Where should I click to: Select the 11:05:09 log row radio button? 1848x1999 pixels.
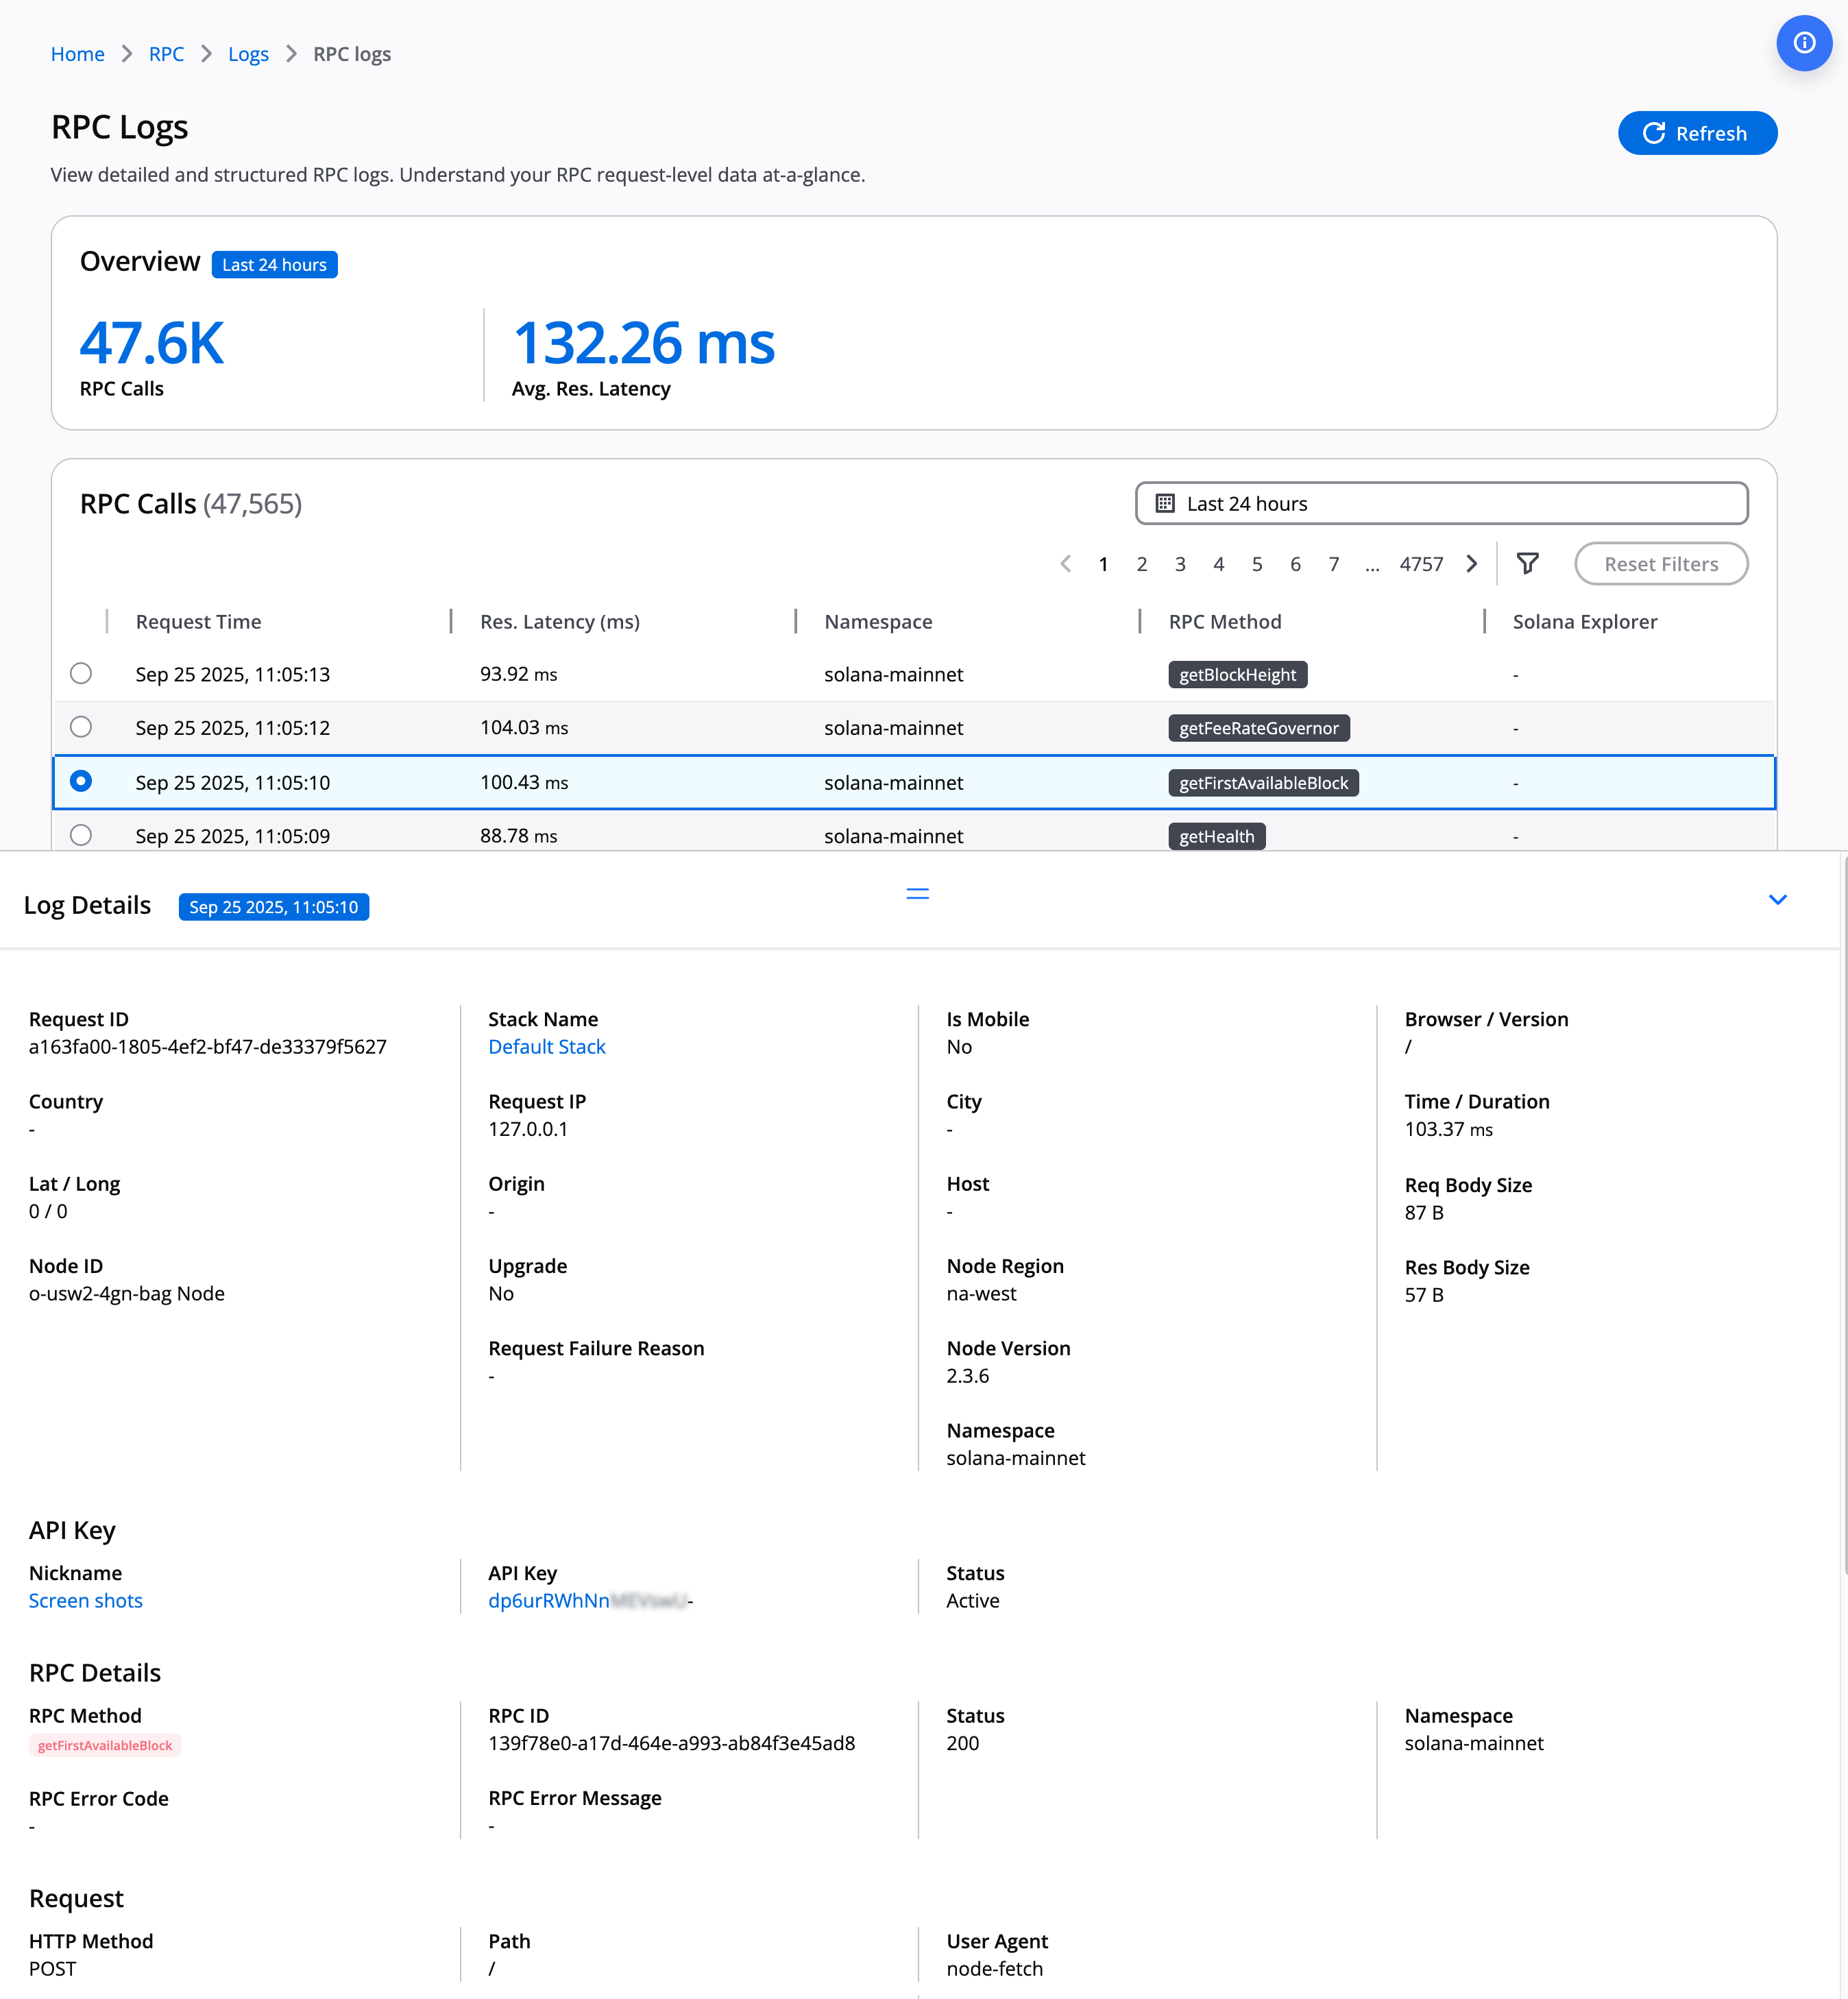tap(81, 835)
